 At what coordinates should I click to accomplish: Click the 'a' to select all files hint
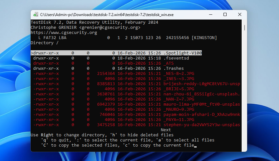pyautogui.click(x=185, y=140)
